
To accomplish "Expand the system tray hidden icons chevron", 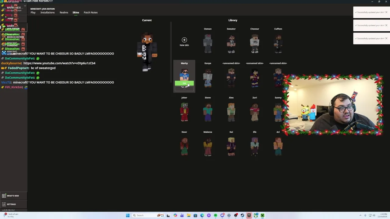I will (x=360, y=215).
